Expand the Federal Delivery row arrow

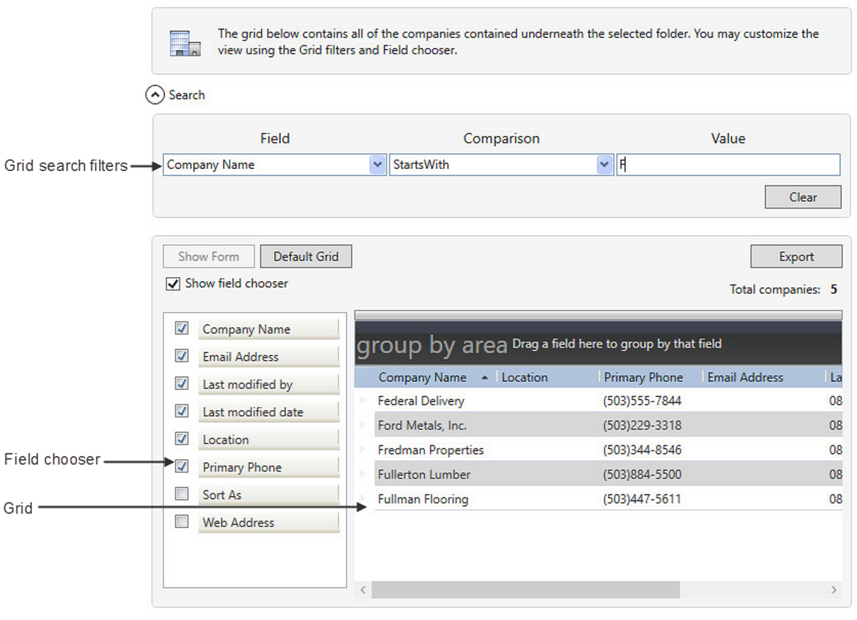click(363, 401)
